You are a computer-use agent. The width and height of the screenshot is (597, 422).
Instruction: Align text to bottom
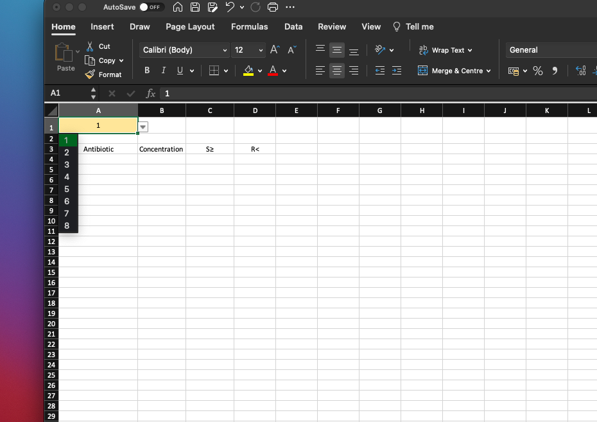tap(354, 50)
